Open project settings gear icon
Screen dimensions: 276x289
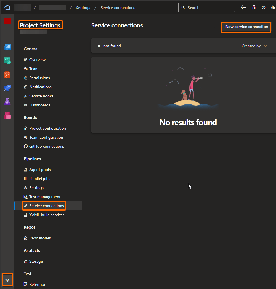(7, 280)
